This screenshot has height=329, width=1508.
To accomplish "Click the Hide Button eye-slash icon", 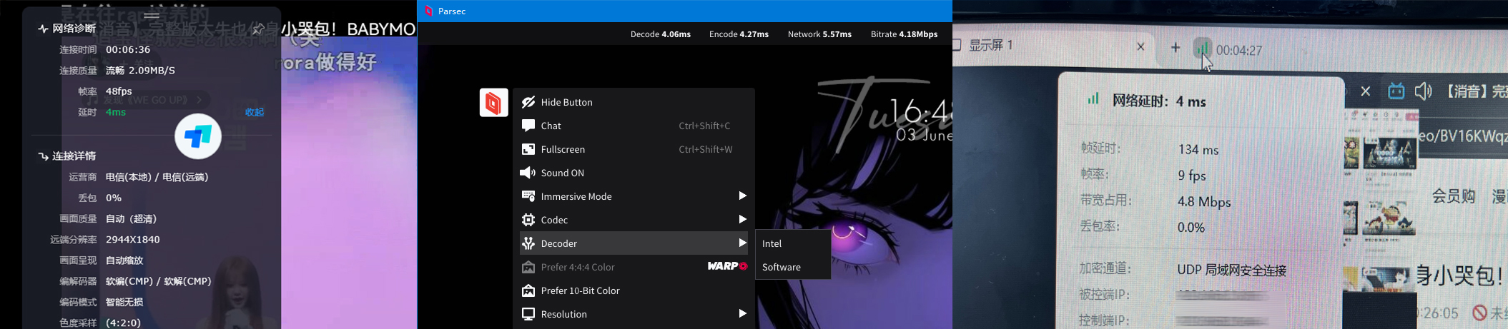I will [x=528, y=102].
